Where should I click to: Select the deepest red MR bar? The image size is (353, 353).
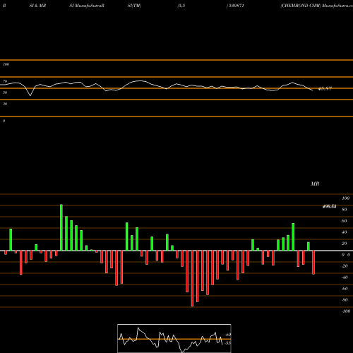192,278
